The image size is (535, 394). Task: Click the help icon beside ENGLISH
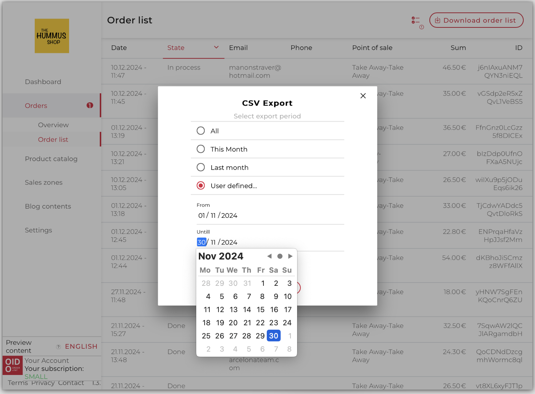[58, 346]
